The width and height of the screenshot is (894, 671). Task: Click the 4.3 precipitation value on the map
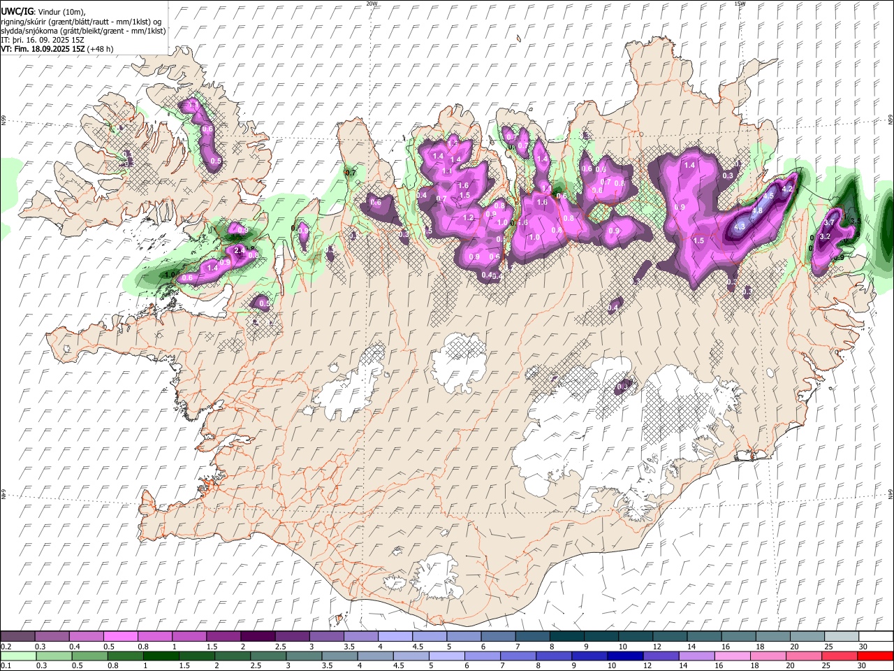(740, 226)
